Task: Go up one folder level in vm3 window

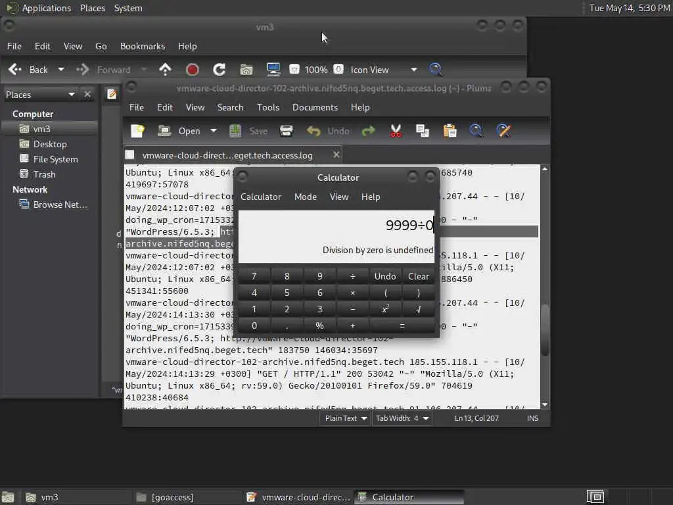Action: click(x=165, y=70)
